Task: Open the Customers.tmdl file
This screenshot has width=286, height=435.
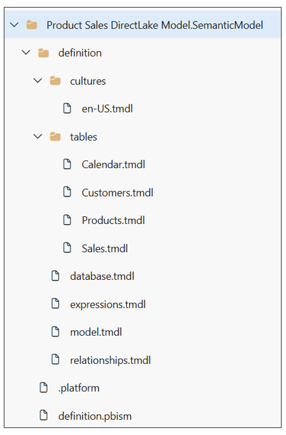Action: tap(117, 193)
